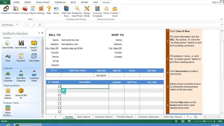Image resolution: width=224 pixels, height=126 pixels.
Task: Close the Uniform Invoice task pane
Action: tap(42, 33)
